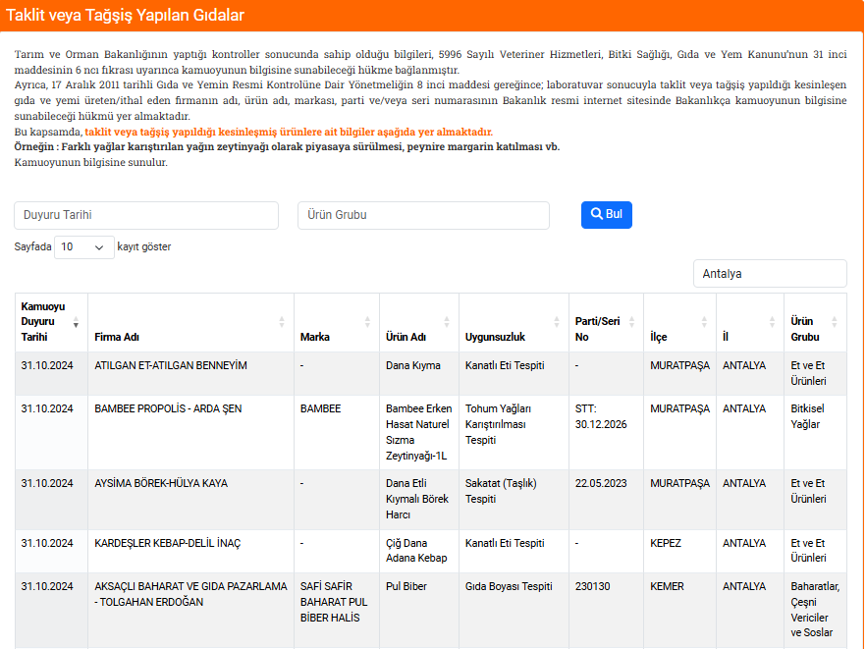Viewport: 866px width, 649px height.
Task: Sort table by Uygunsuzluk column arrows
Action: click(557, 322)
